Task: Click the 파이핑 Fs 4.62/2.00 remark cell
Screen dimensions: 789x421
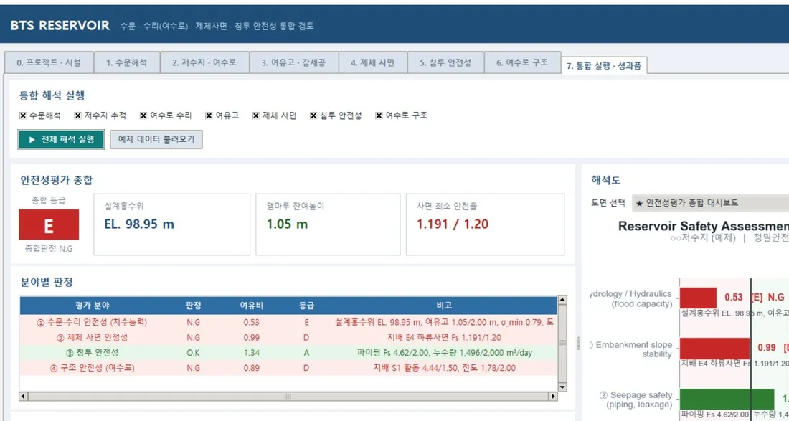Action: click(444, 353)
